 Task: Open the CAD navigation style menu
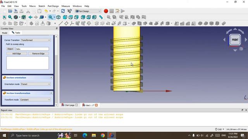click(x=220, y=129)
